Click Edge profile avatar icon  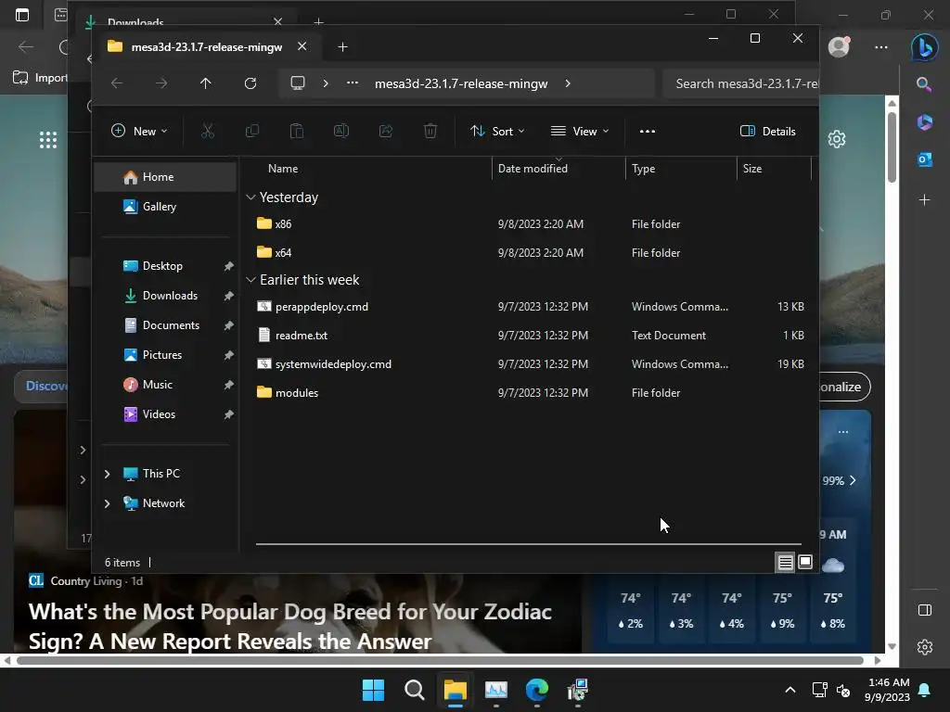tap(839, 46)
